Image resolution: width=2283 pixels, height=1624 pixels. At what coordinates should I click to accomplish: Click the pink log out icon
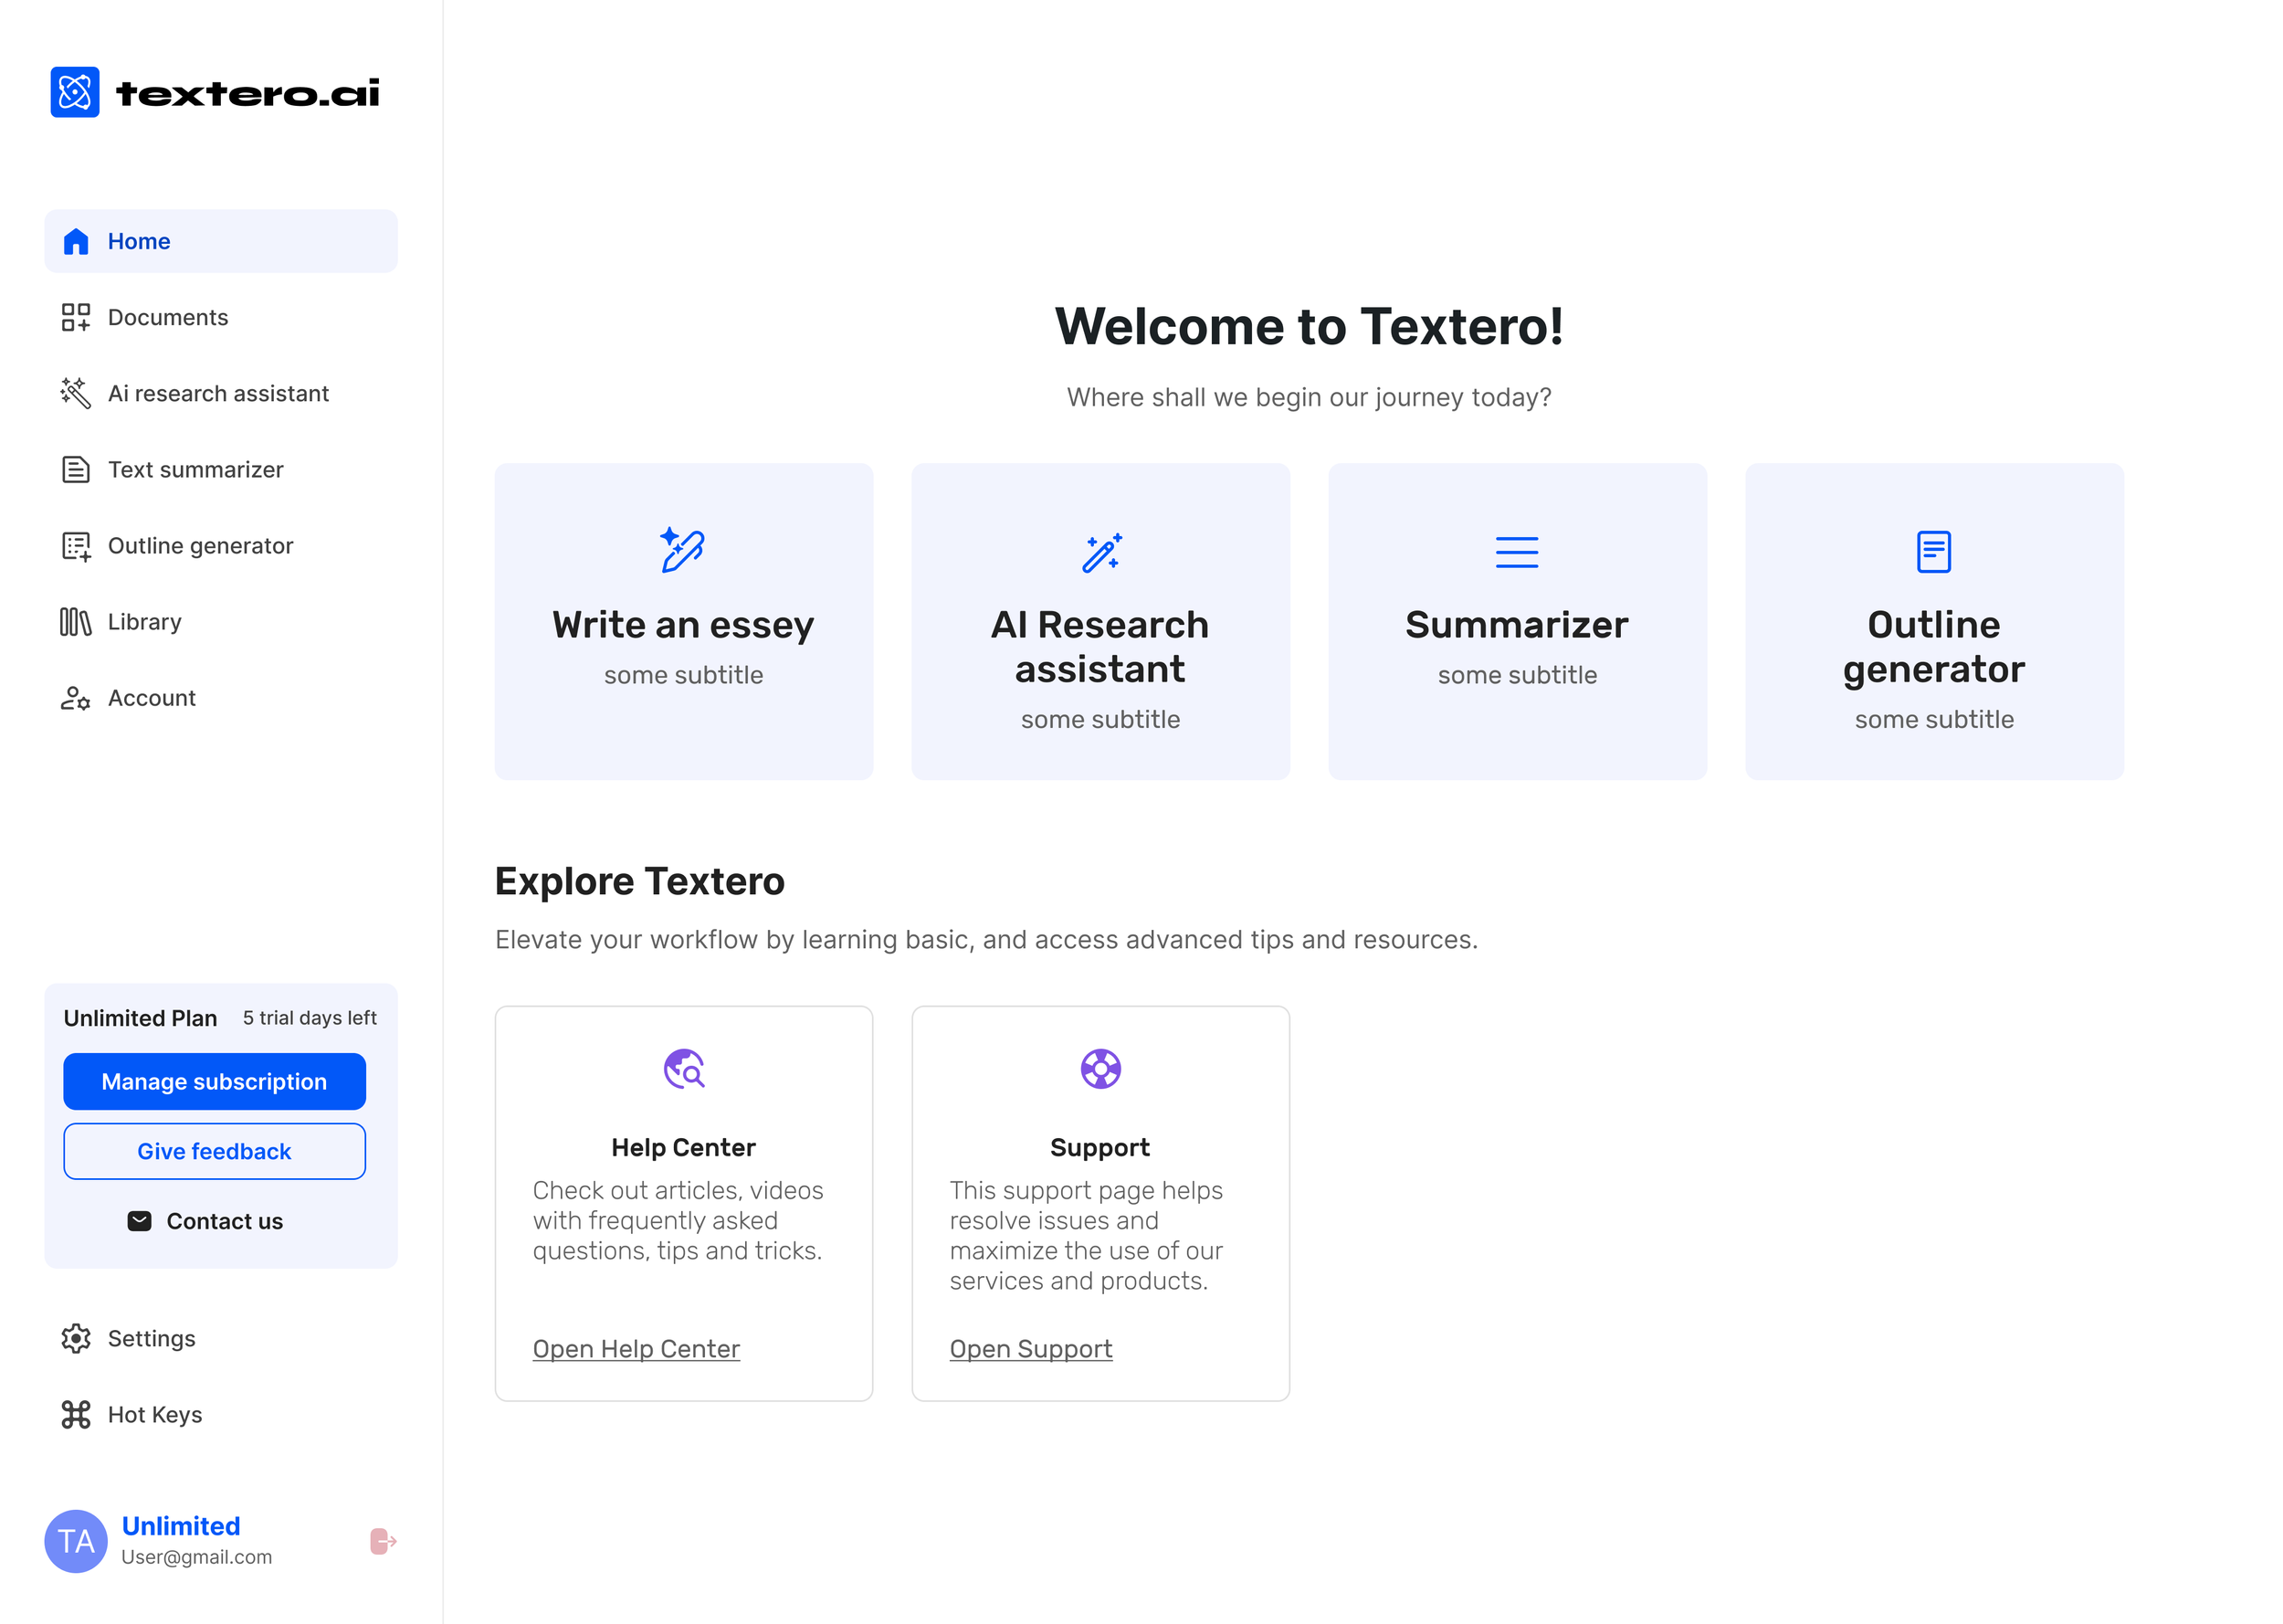383,1541
